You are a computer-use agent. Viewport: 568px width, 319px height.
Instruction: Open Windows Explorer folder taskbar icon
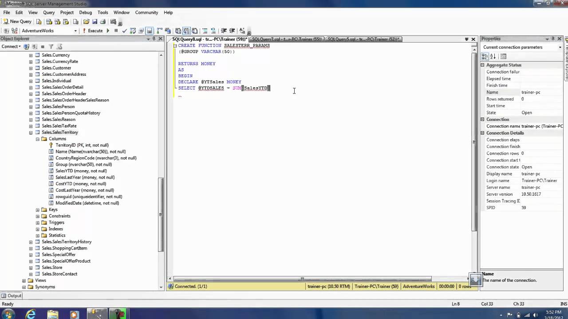52,314
